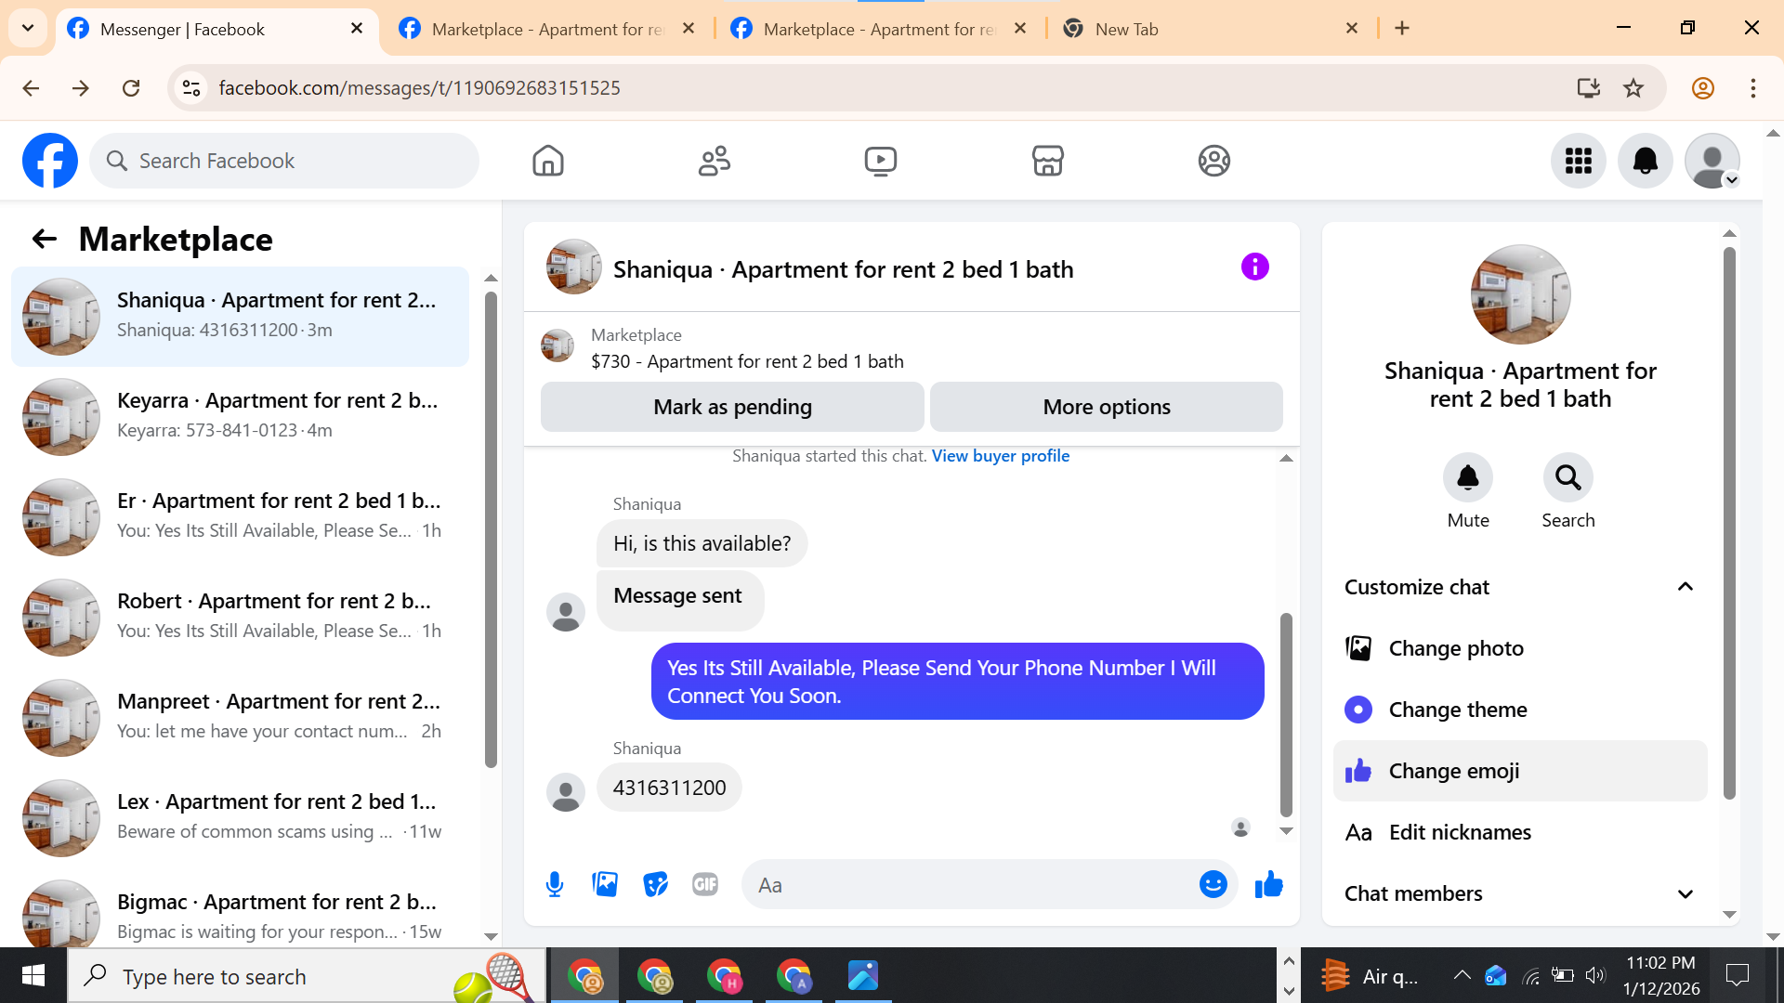
Task: Expand the Chat members section
Action: point(1685,893)
